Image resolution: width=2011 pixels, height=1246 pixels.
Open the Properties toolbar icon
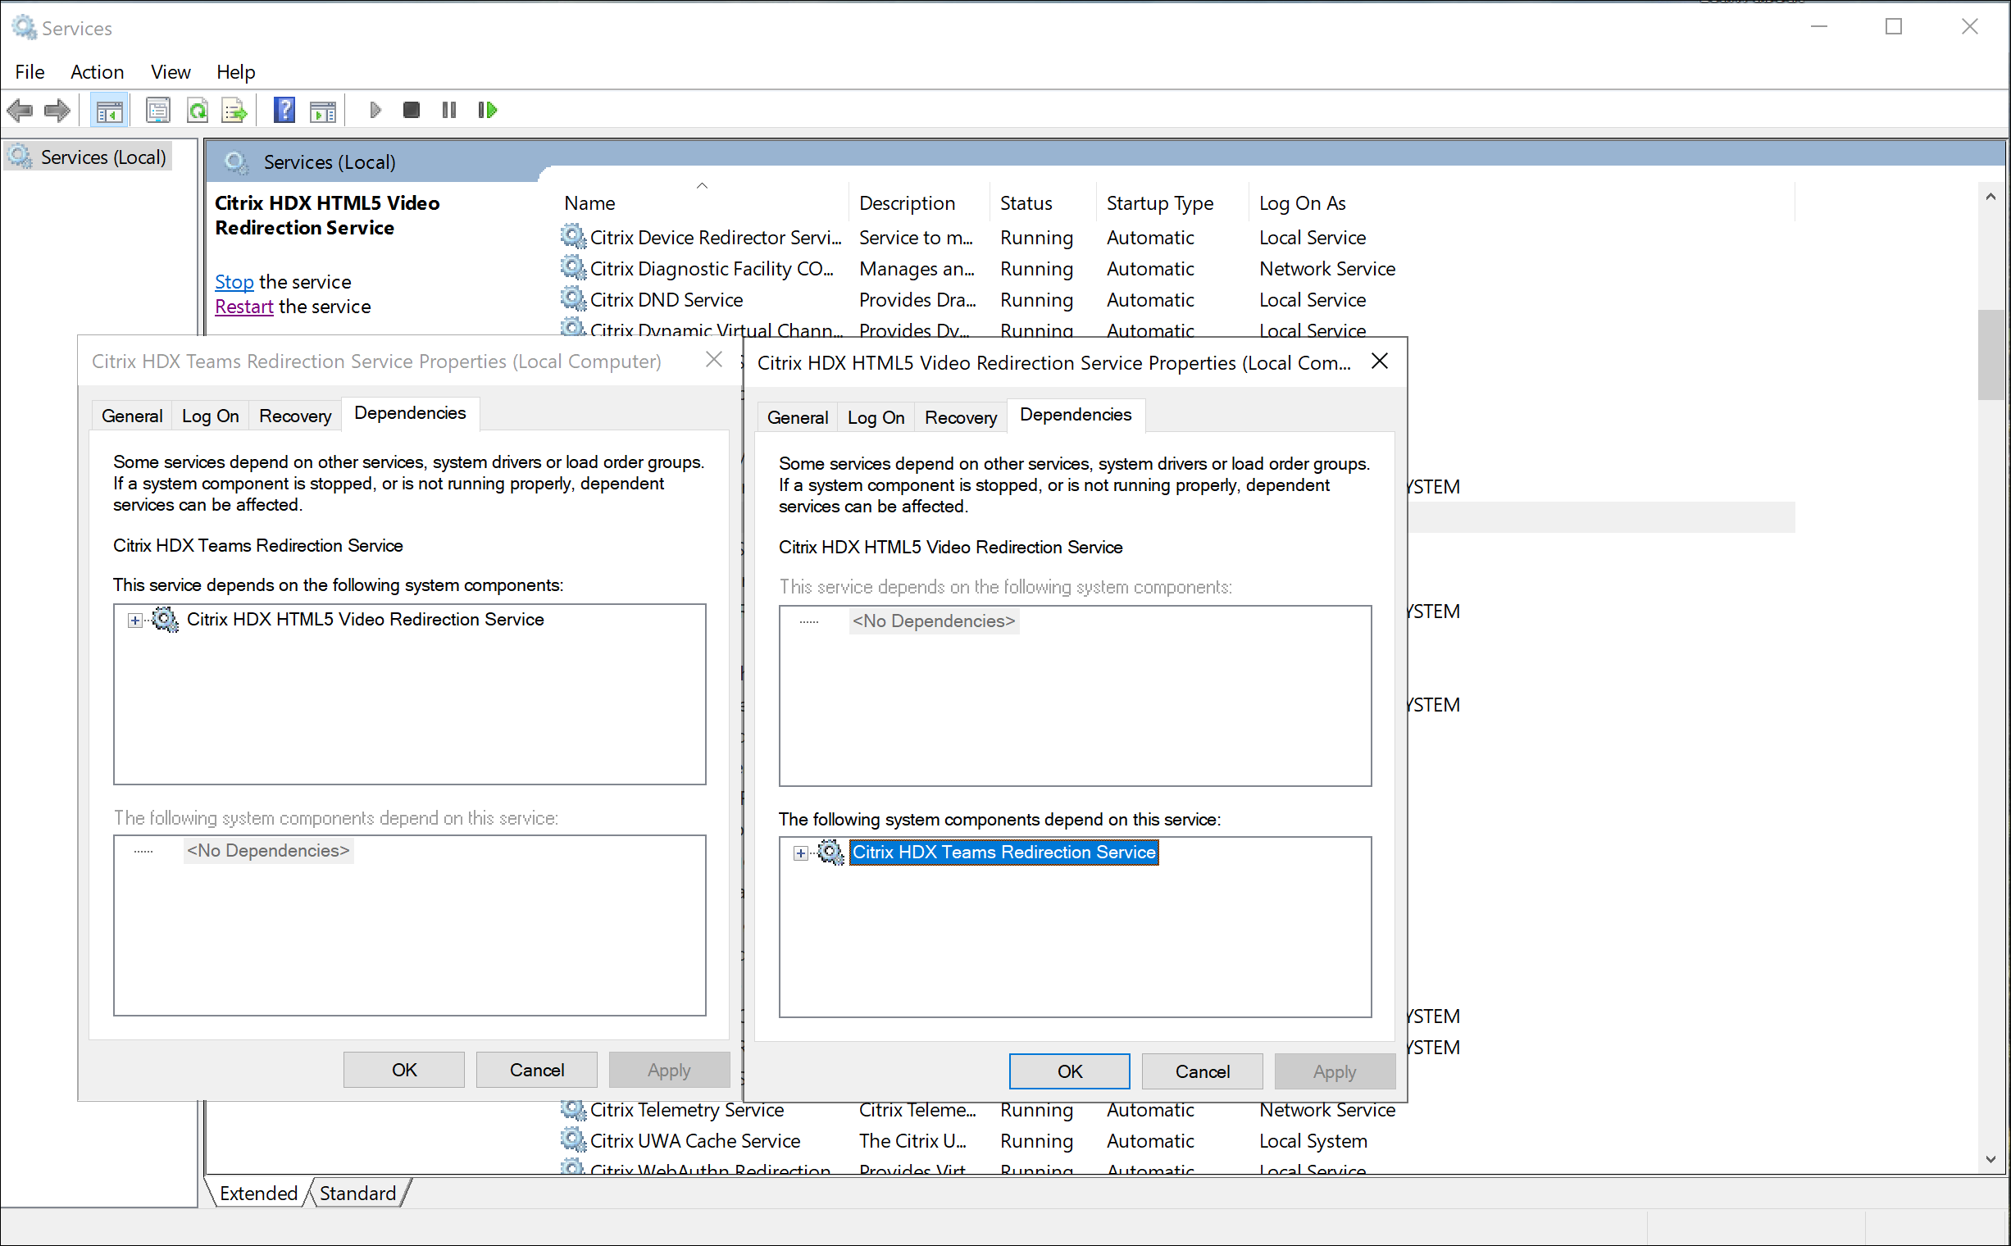157,110
